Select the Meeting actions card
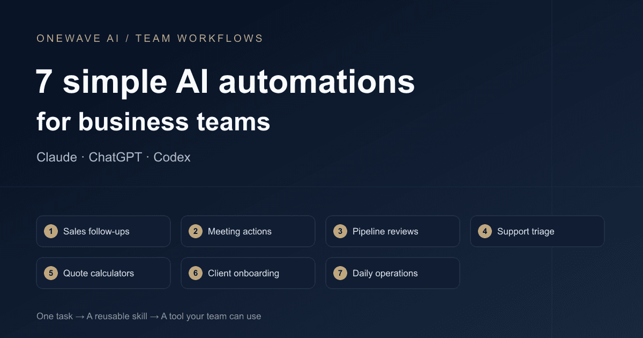 248,231
